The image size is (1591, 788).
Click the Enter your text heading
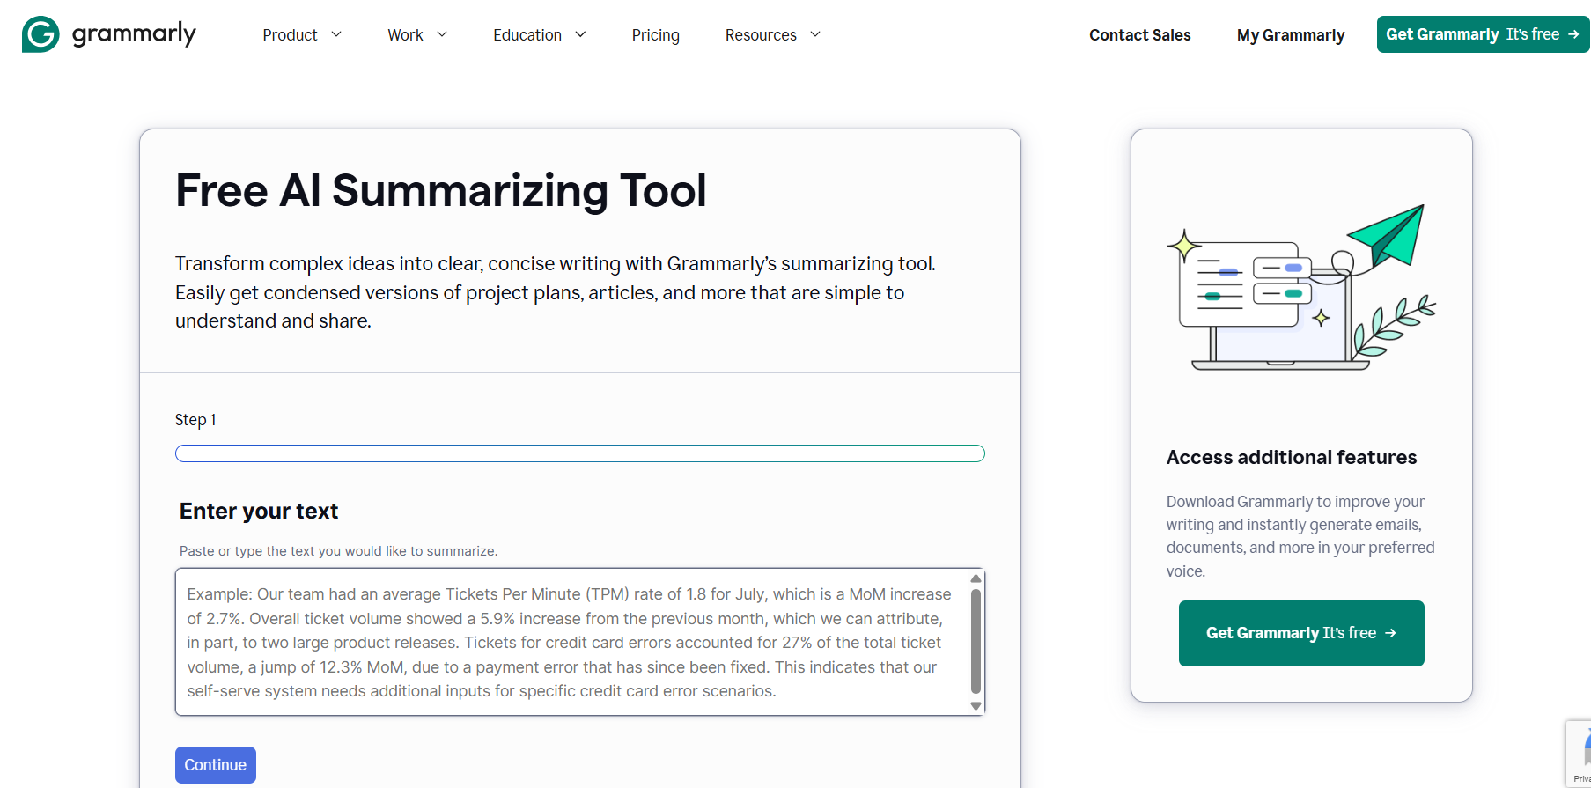tap(259, 511)
